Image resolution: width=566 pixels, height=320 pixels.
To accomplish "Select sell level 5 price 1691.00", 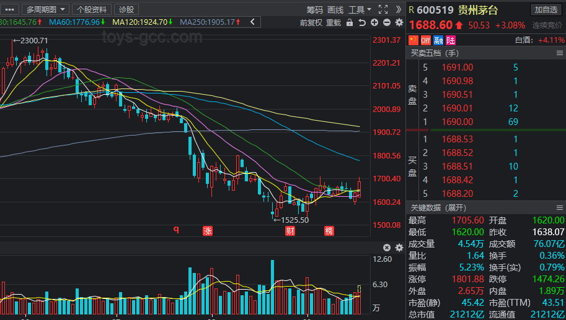I will click(458, 67).
